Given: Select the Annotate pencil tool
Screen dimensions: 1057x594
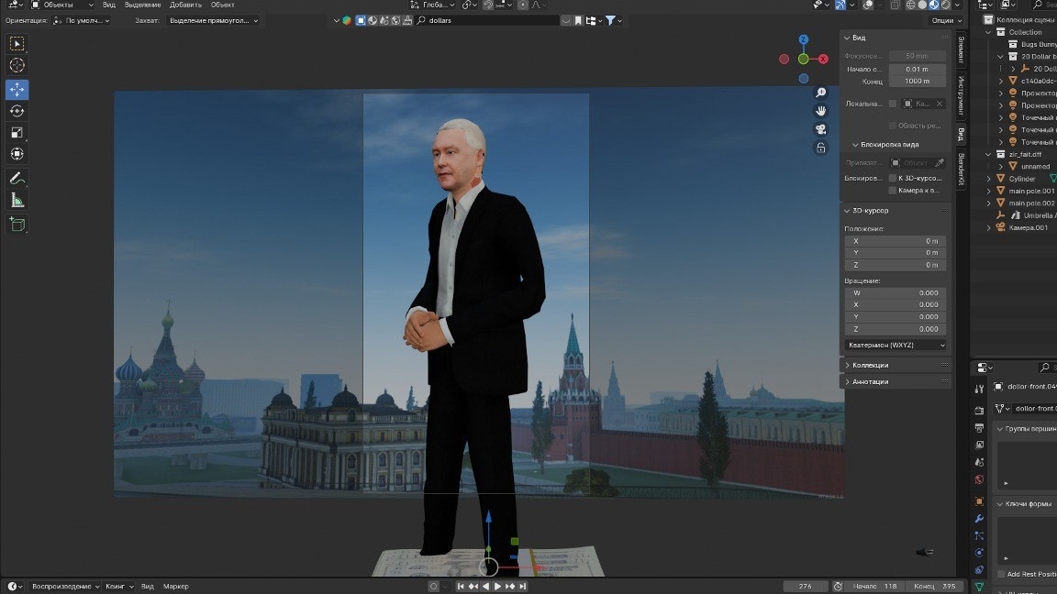Looking at the screenshot, I should (17, 179).
